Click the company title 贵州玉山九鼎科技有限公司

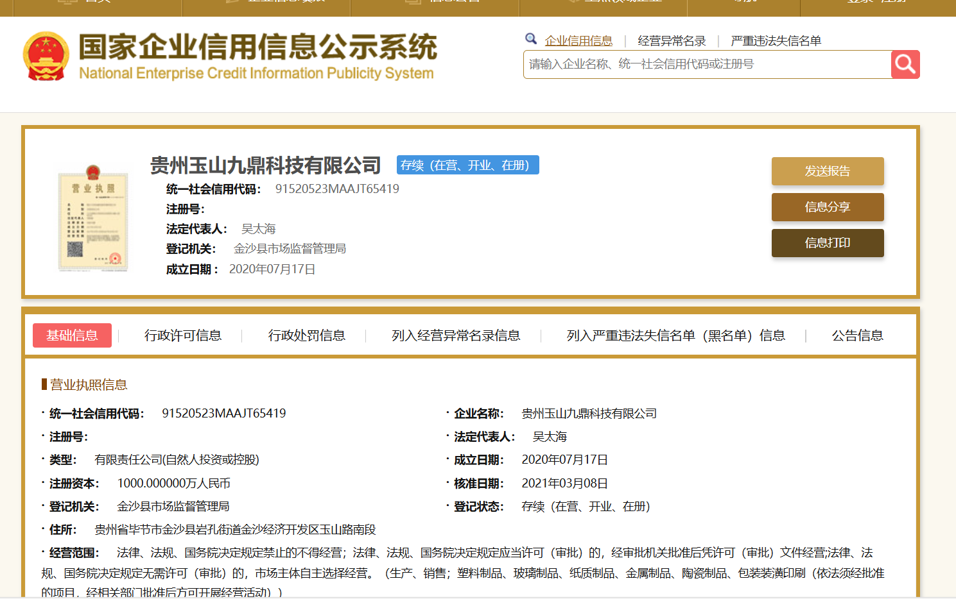pyautogui.click(x=266, y=165)
